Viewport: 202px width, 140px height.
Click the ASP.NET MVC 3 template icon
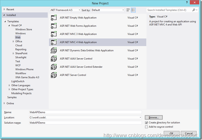[x=54, y=34]
